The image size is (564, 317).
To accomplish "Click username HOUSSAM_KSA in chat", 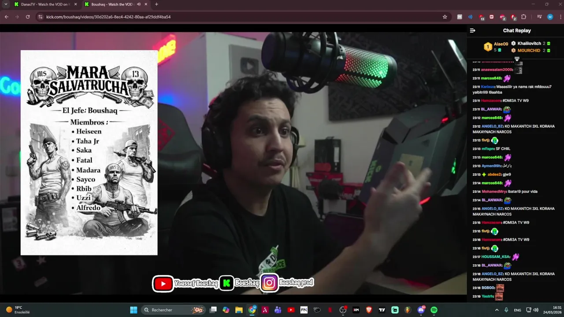I will click(x=495, y=257).
